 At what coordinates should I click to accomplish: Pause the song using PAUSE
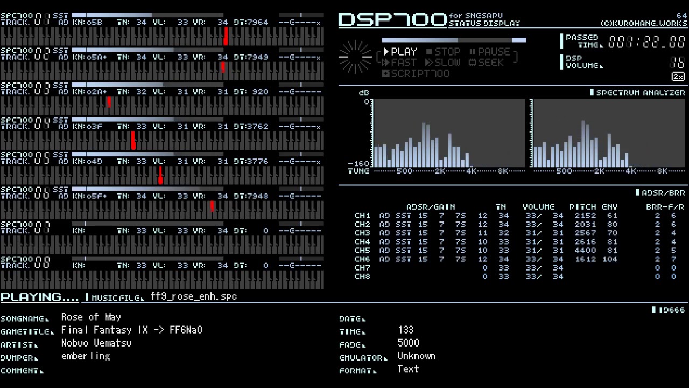click(x=490, y=52)
